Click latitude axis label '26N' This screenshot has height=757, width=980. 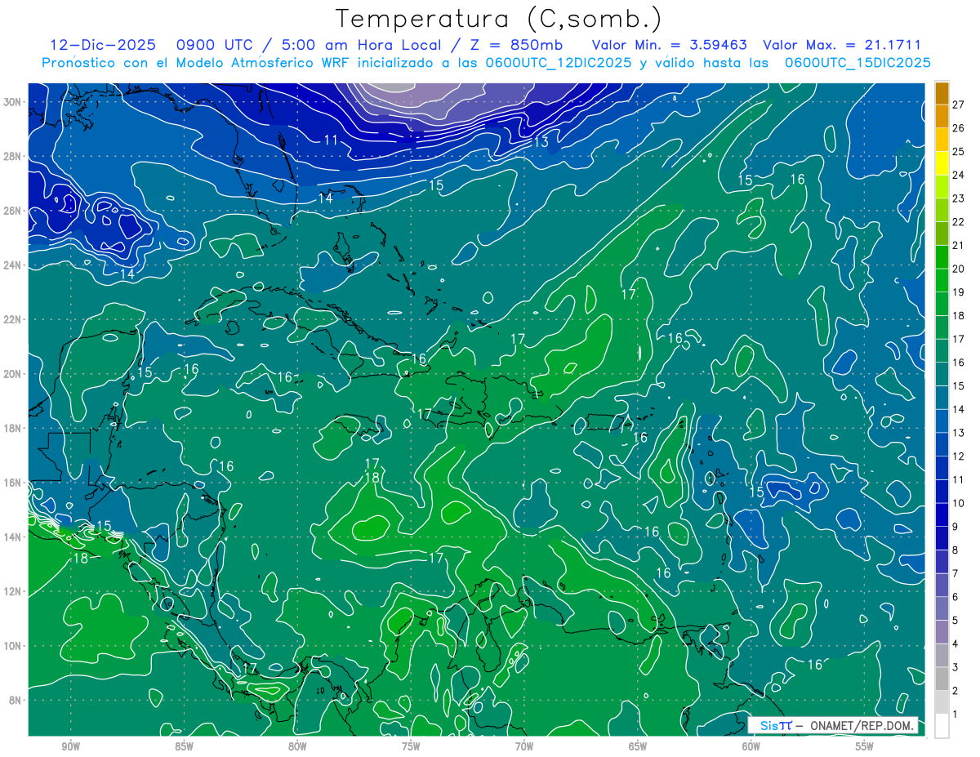click(12, 211)
